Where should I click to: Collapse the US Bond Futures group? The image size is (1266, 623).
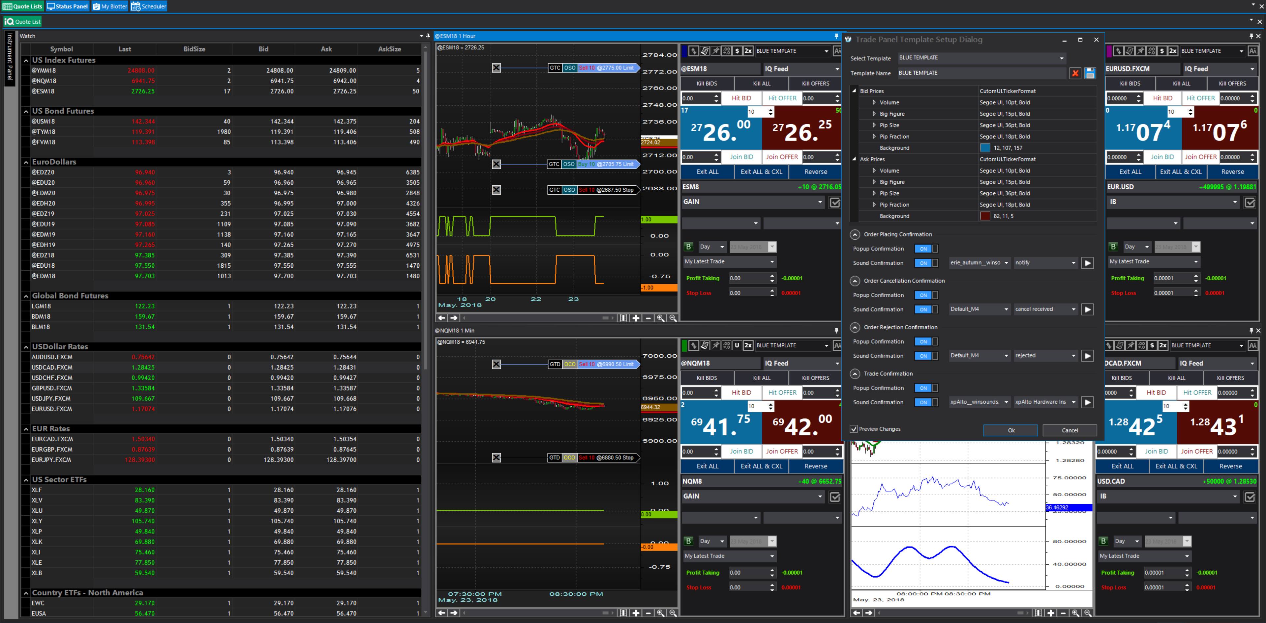[26, 111]
